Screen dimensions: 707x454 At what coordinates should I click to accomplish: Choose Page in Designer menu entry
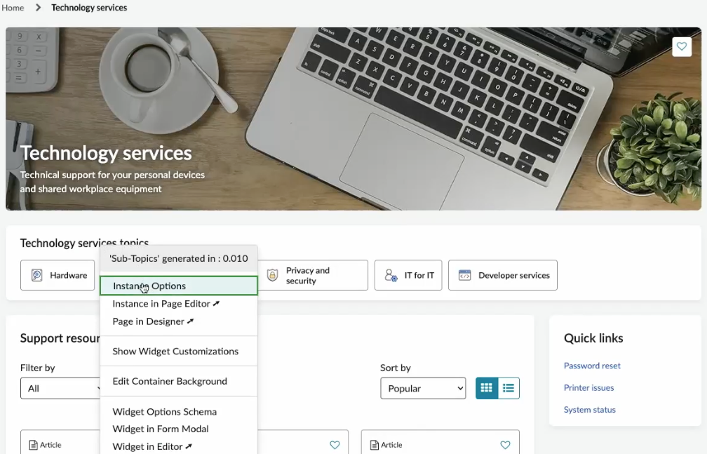pos(179,321)
